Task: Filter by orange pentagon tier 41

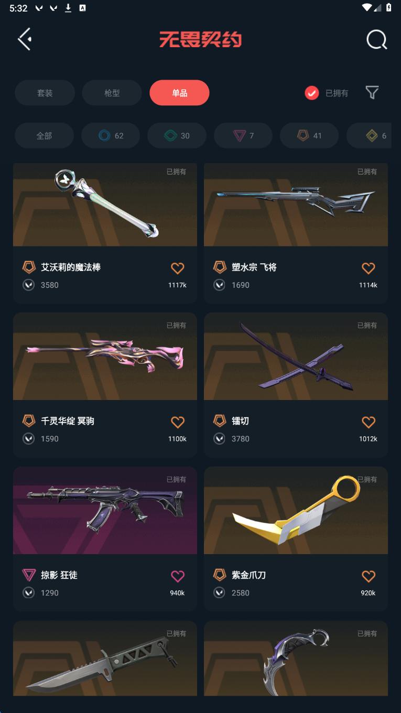Action: (309, 136)
